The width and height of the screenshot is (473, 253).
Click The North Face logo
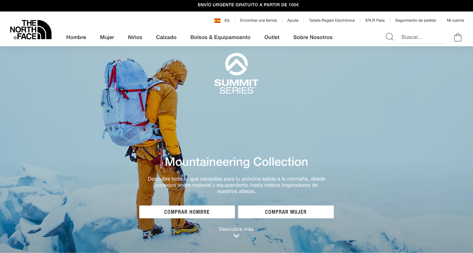(x=31, y=30)
